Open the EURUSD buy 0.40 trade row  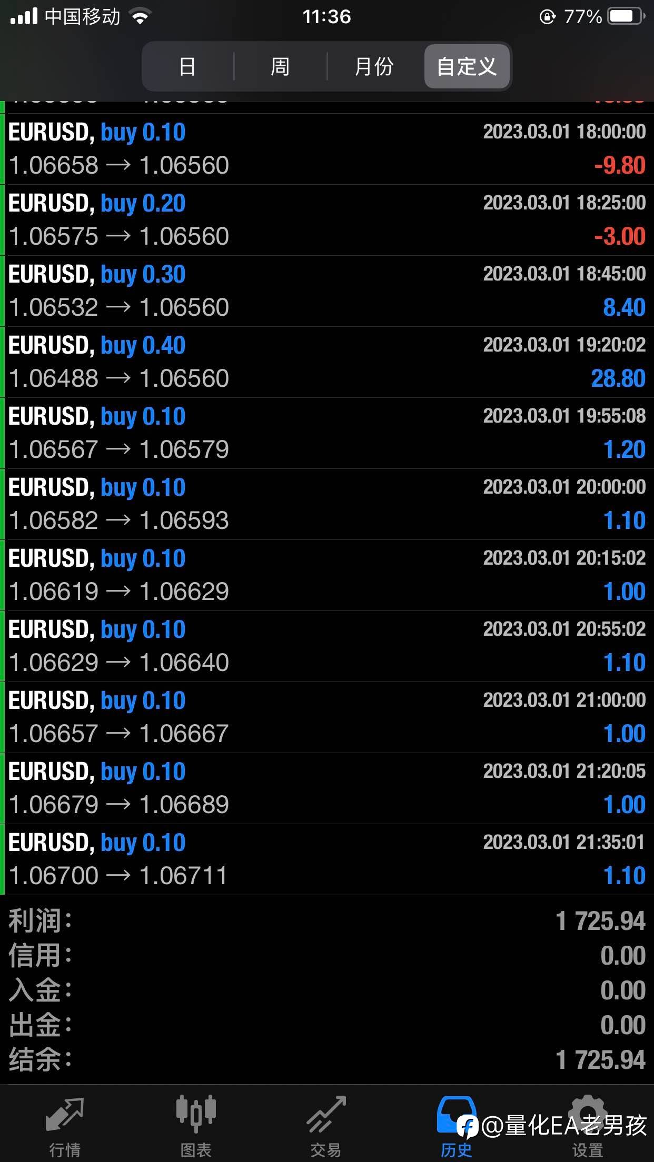(327, 362)
